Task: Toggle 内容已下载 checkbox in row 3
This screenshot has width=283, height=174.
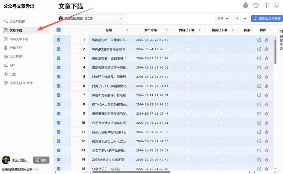Action: click(x=188, y=58)
